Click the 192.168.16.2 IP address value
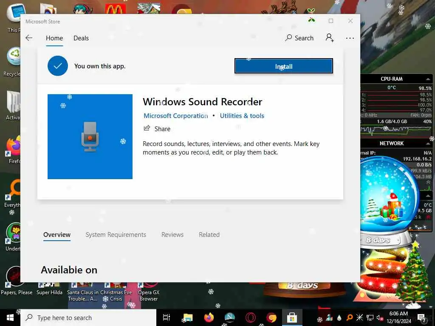The image size is (435, 326). click(417, 159)
